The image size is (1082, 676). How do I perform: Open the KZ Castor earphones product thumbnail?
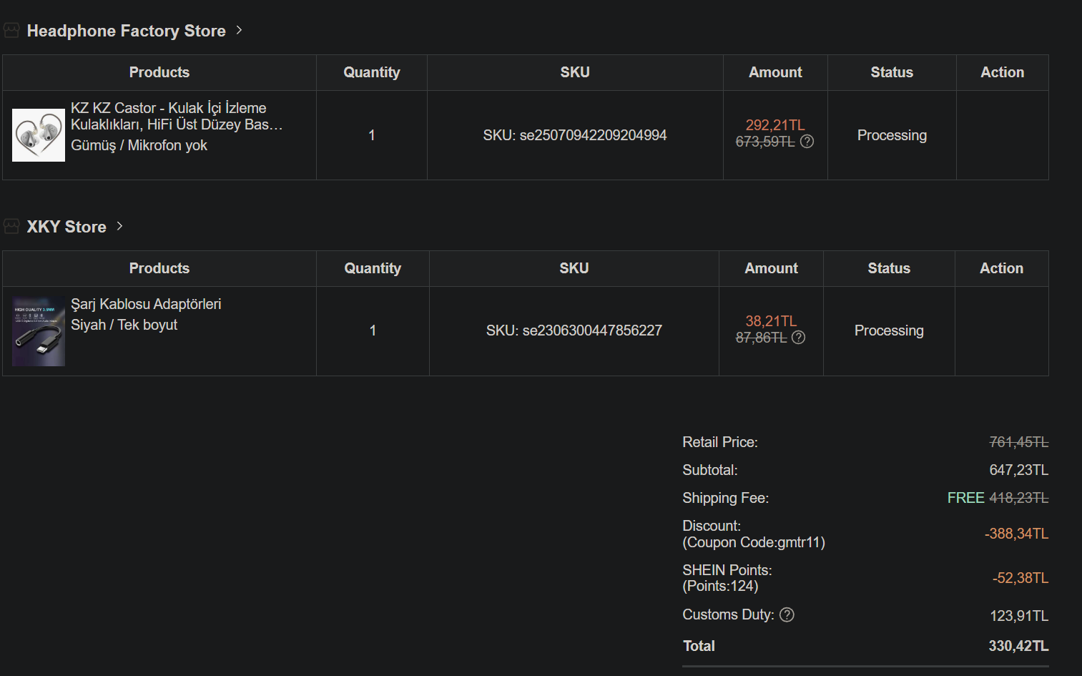click(39, 135)
